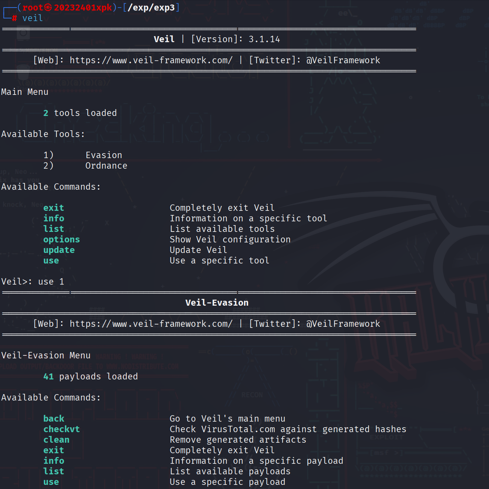489x489 pixels.
Task: Click the 'Available Commands:' heading in the Veil-Evasion menu
Action: pyautogui.click(x=51, y=398)
